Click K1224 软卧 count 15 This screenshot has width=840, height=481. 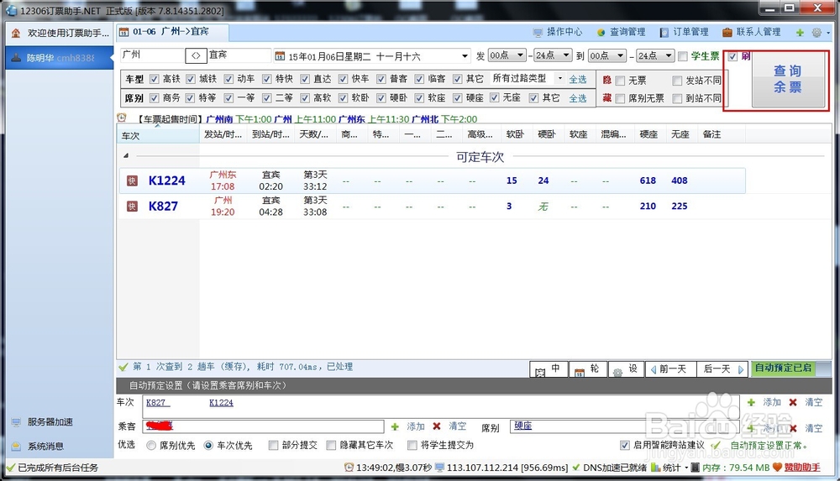pyautogui.click(x=512, y=181)
